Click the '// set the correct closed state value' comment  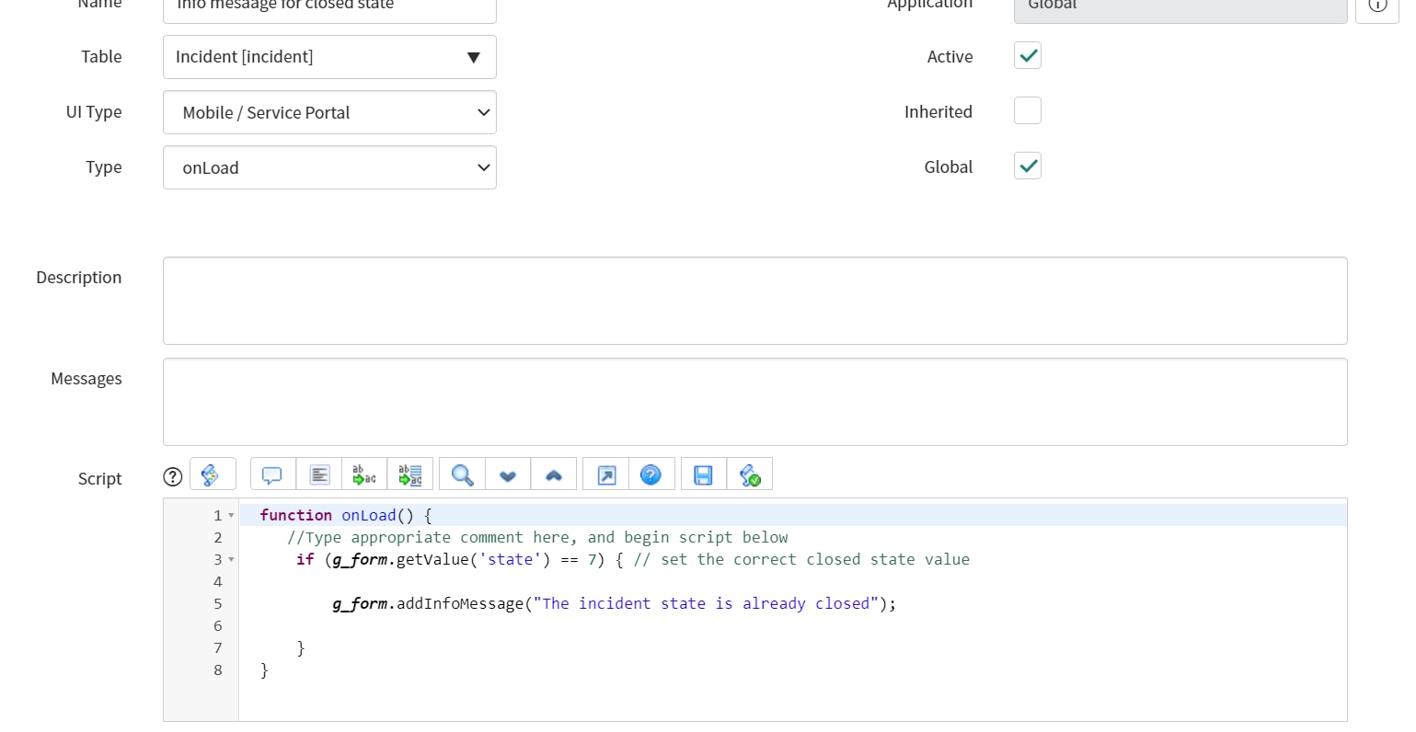[801, 559]
